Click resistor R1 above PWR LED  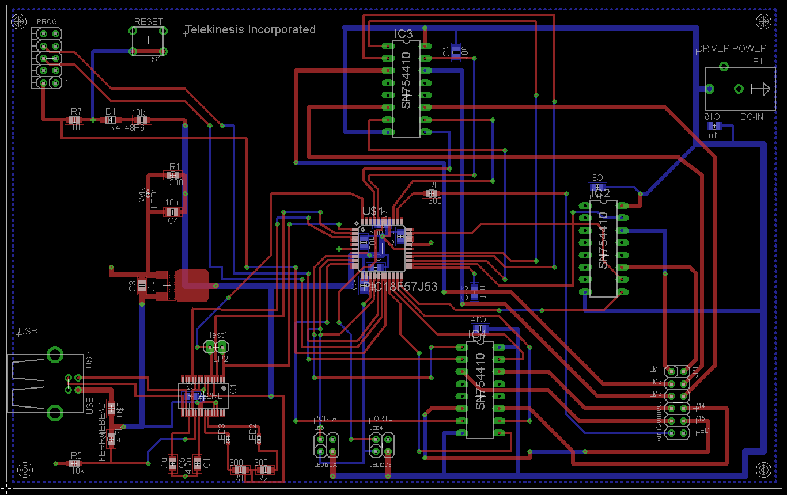(x=172, y=175)
